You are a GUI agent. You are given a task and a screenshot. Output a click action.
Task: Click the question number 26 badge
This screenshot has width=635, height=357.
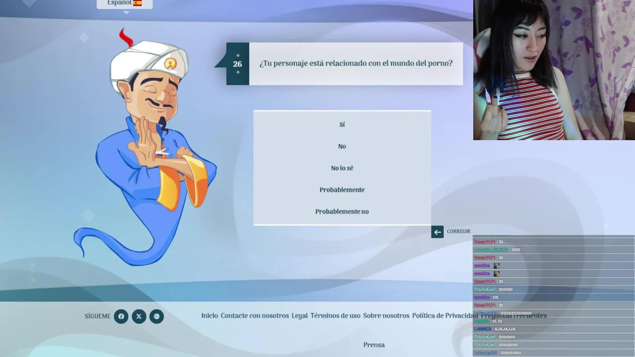click(238, 64)
